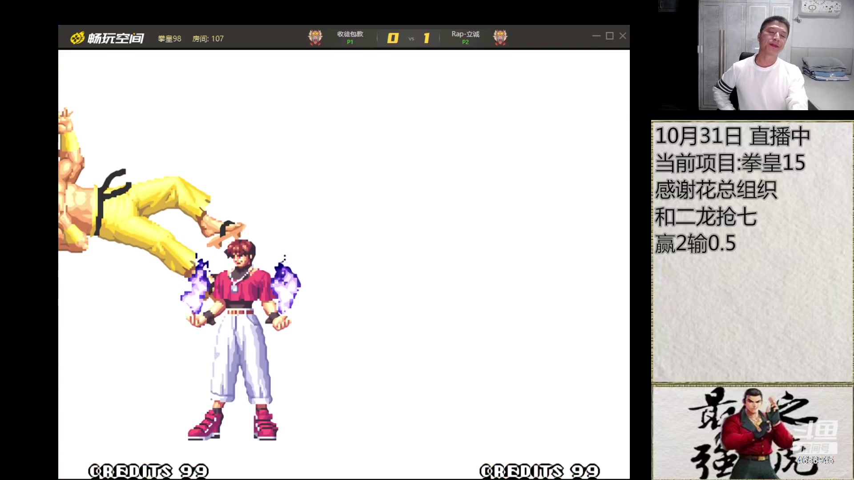Minimize the 畅玩空间 game window
Image resolution: width=854 pixels, height=480 pixels.
596,36
